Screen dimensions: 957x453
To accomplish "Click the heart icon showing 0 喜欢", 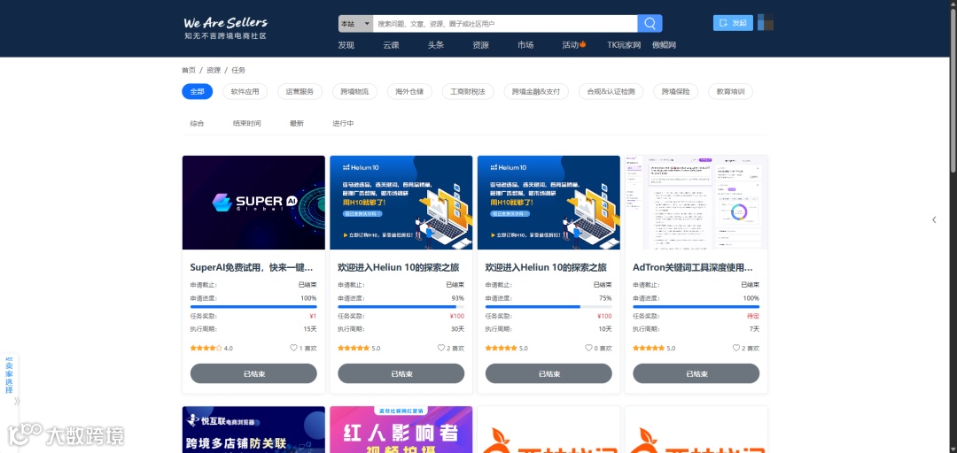I will [589, 348].
